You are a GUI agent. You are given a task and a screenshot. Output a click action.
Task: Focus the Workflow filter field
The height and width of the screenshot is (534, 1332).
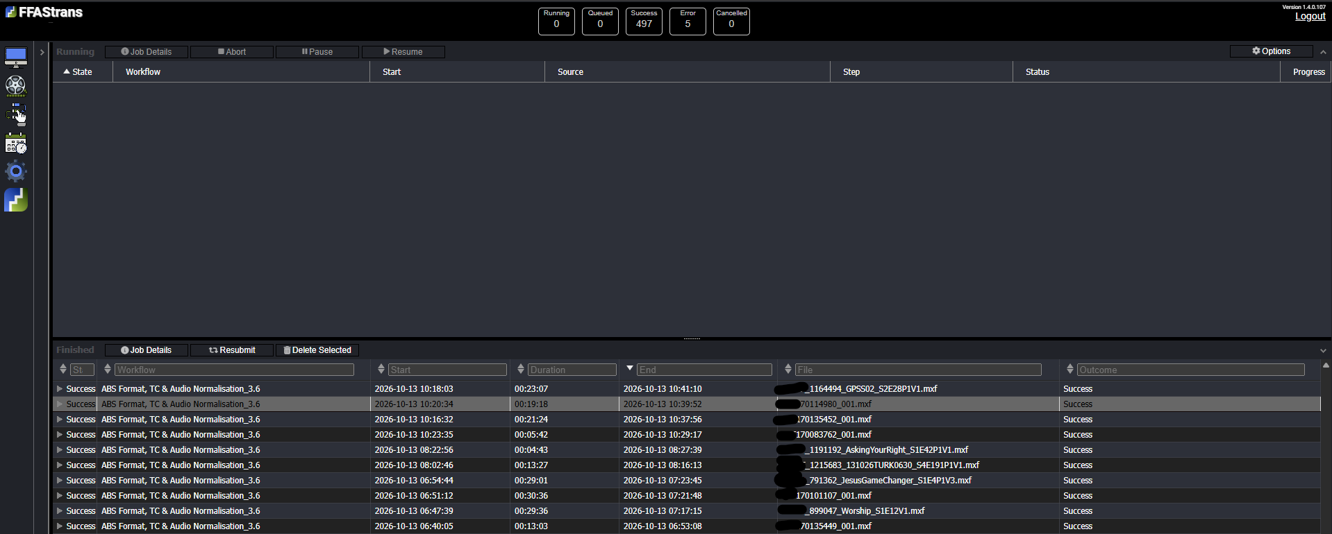pos(234,370)
